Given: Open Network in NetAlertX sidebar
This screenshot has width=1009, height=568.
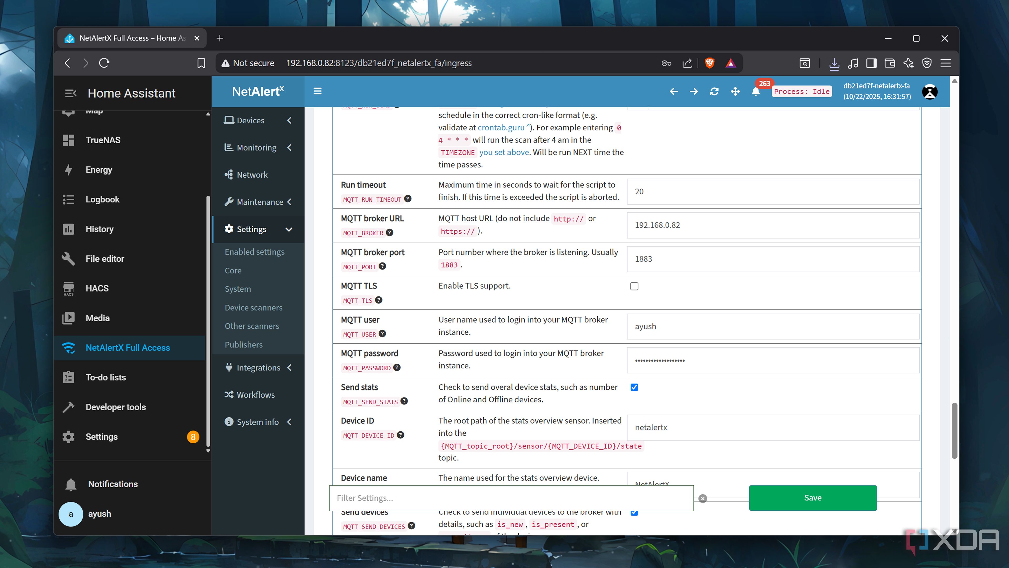Looking at the screenshot, I should coord(258,175).
